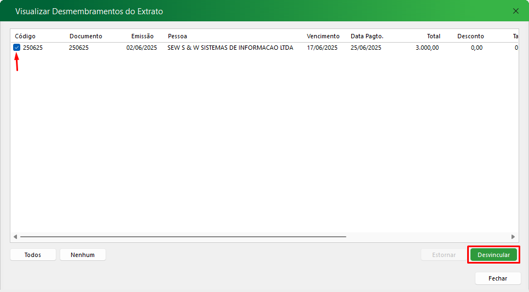Select the emission date 02/06/2025
The image size is (529, 292).
point(142,48)
